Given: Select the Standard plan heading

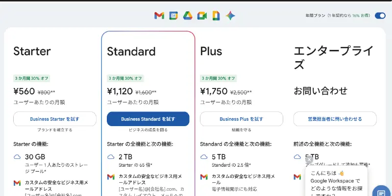Looking at the screenshot, I should [x=131, y=51].
